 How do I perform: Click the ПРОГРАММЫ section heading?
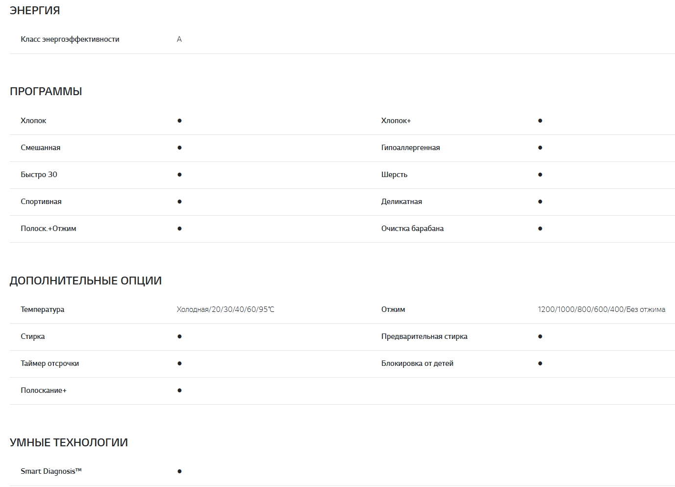46,91
